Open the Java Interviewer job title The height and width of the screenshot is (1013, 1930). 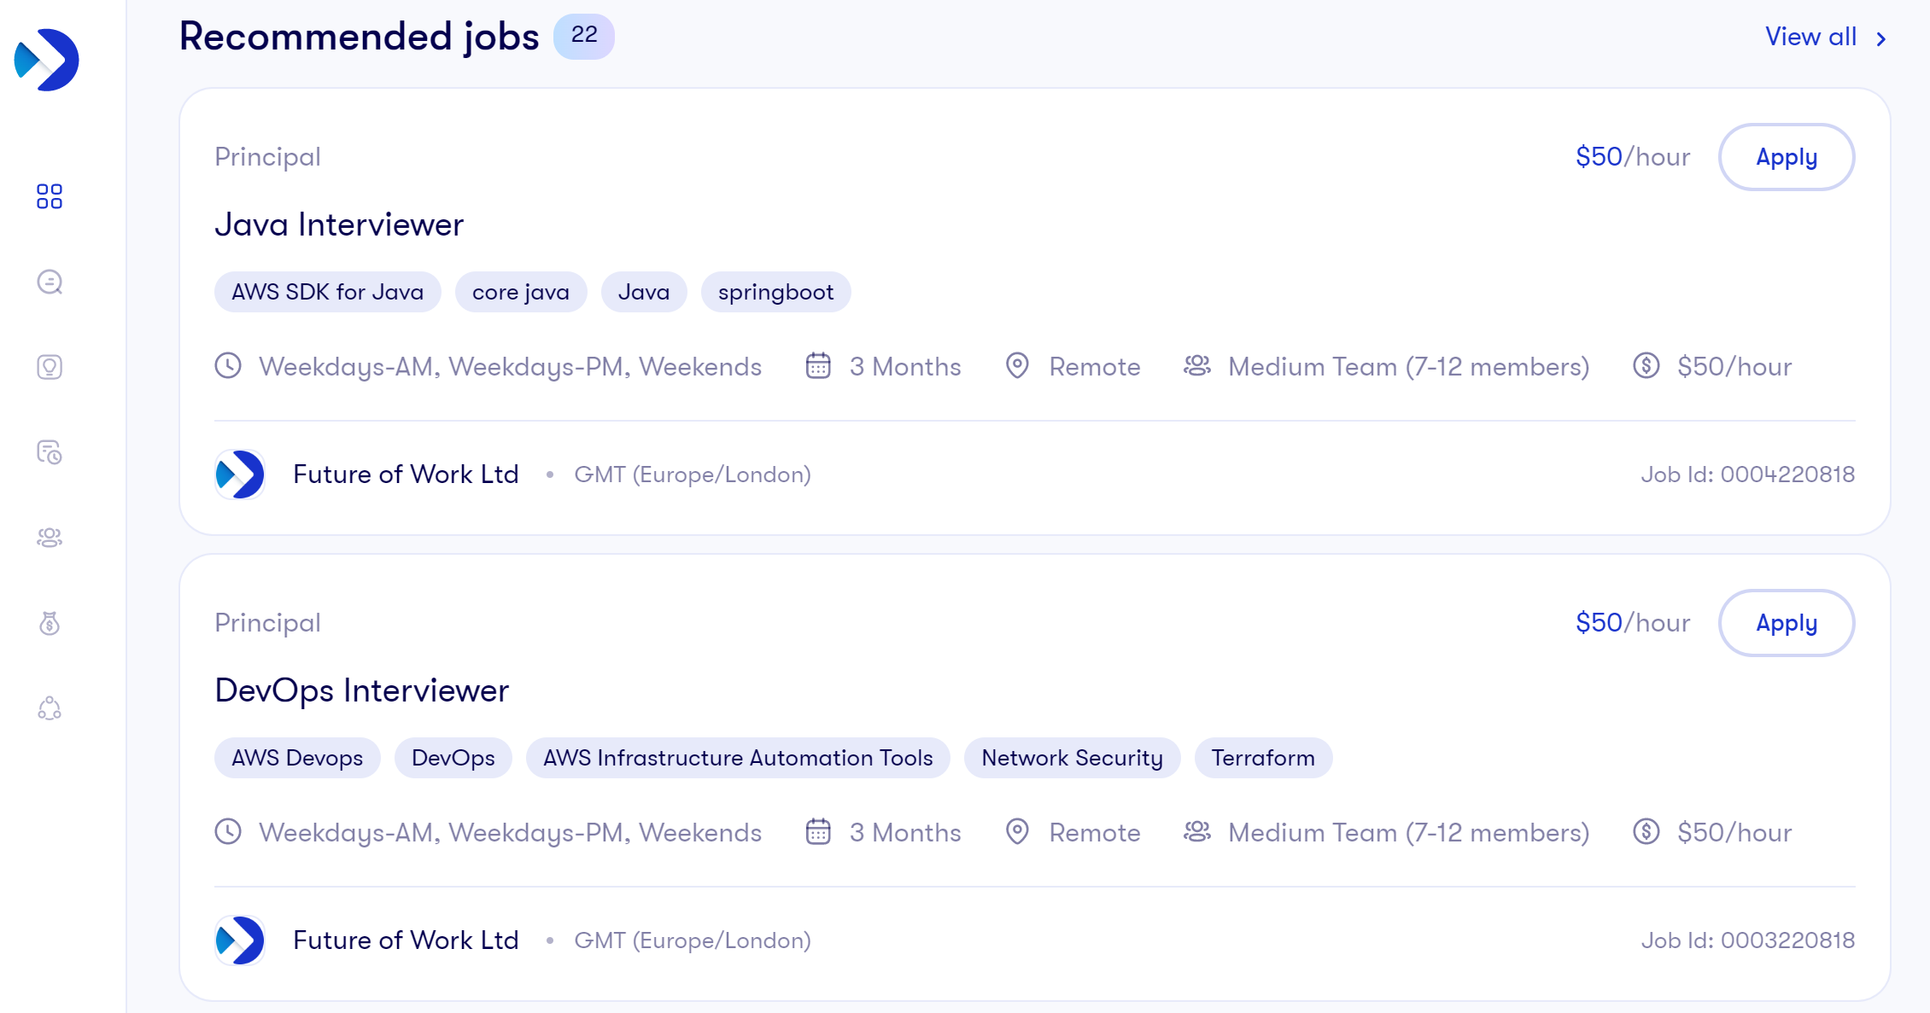[x=339, y=224]
